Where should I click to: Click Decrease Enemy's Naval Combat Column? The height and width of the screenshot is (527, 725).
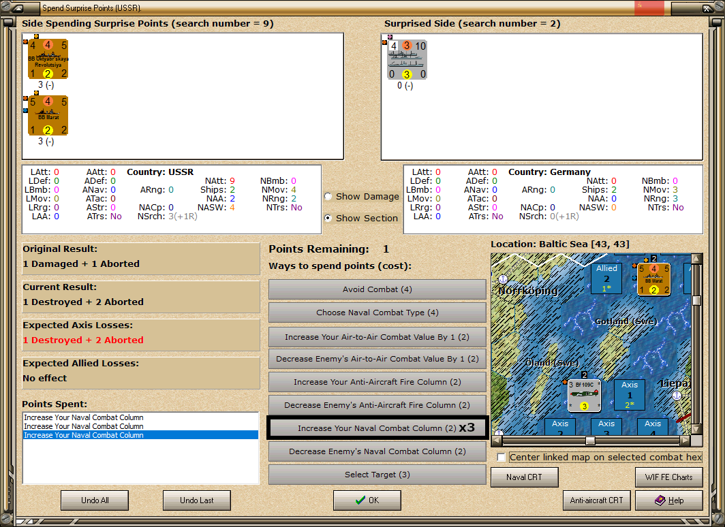coord(377,451)
